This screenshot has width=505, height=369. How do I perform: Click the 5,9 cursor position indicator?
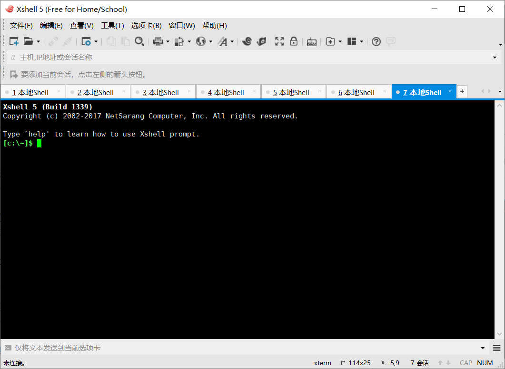390,363
